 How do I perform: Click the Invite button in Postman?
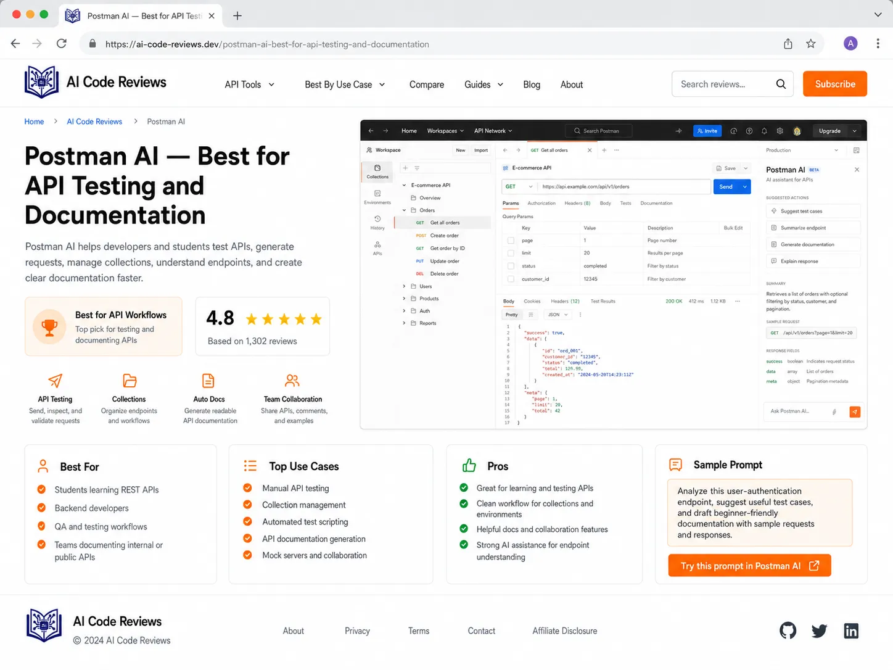(x=707, y=131)
